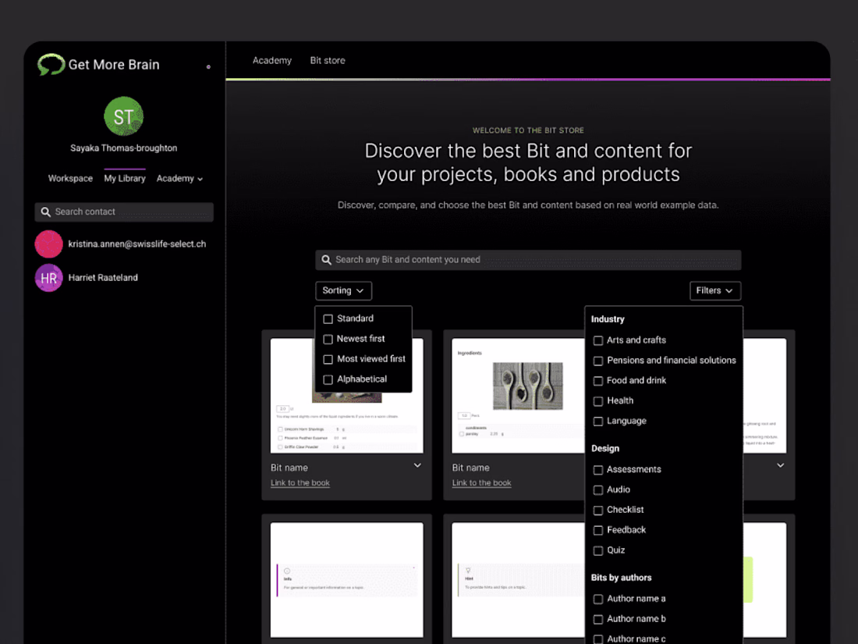Follow second card's Link to the book
This screenshot has height=644, width=858.
click(x=481, y=483)
